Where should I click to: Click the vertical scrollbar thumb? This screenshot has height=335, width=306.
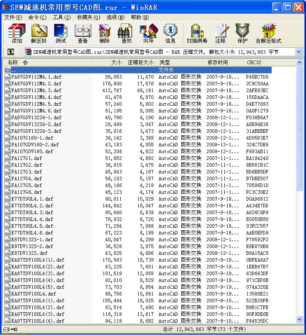pos(299,128)
